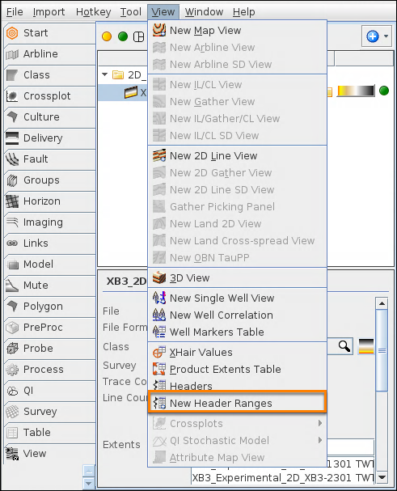
Task: Click the Product Extents Table icon
Action: [x=159, y=369]
